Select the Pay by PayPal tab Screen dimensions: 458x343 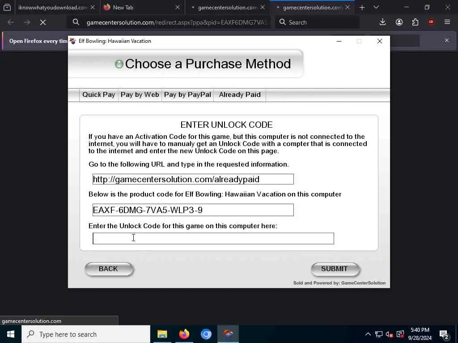point(187,95)
